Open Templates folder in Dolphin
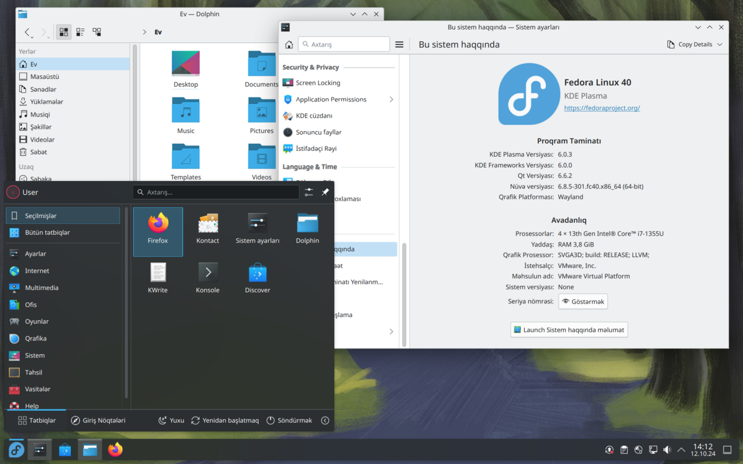This screenshot has width=743, height=464. (186, 162)
